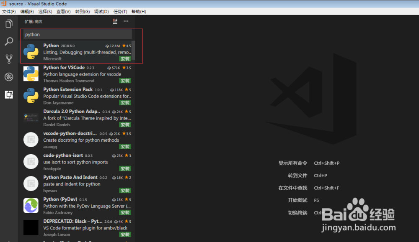Clear extension search results icon
Image resolution: width=419 pixels, height=242 pixels.
coord(115,21)
